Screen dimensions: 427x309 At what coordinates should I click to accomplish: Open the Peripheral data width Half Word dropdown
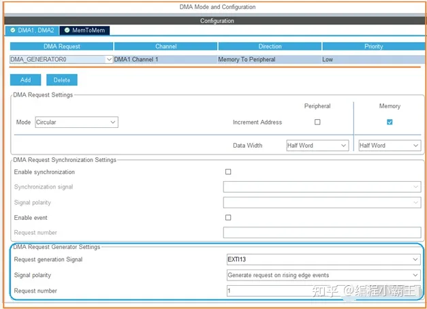point(317,146)
